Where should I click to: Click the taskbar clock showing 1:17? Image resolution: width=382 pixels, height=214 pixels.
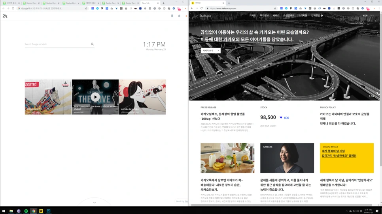pyautogui.click(x=369, y=211)
